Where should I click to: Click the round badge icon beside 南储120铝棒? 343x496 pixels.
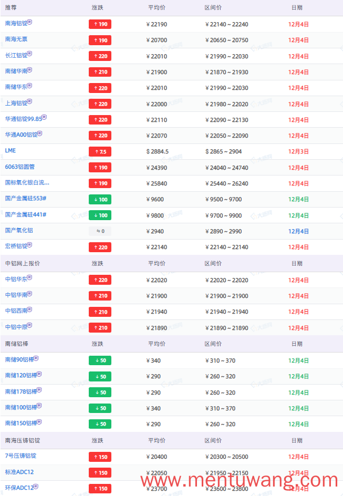click(39, 374)
